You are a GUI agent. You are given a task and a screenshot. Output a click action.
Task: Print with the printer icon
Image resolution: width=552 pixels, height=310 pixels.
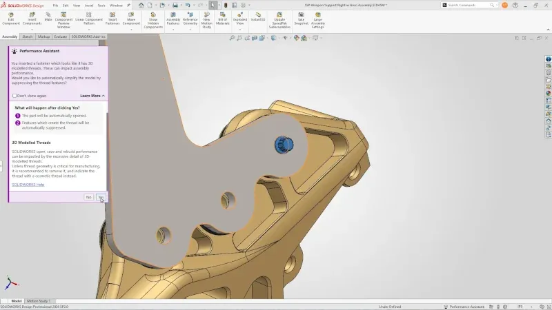pyautogui.click(x=175, y=6)
